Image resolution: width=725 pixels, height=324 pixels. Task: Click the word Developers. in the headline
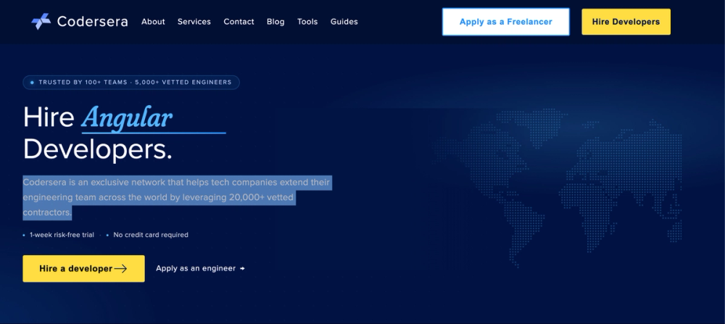(x=98, y=149)
